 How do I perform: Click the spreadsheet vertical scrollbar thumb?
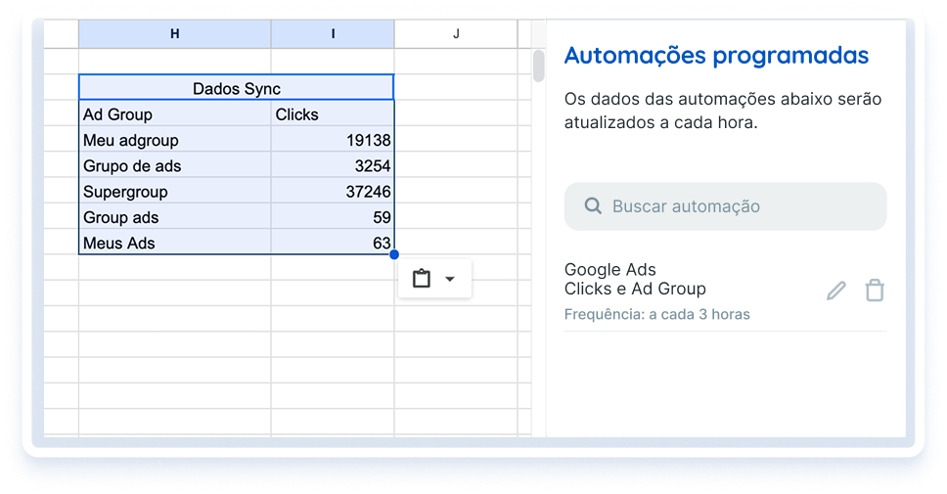click(x=538, y=67)
